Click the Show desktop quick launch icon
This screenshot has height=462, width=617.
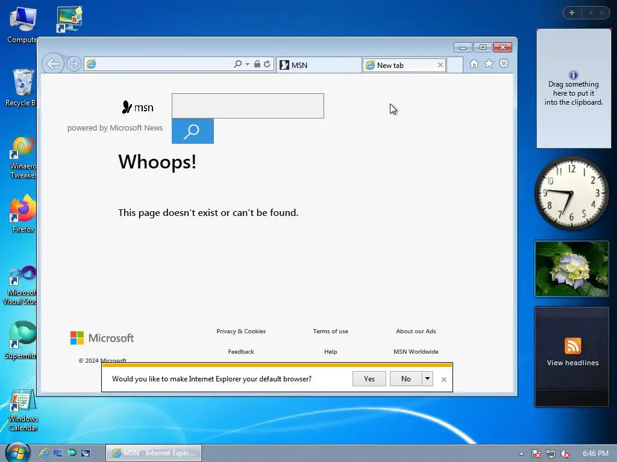point(58,453)
